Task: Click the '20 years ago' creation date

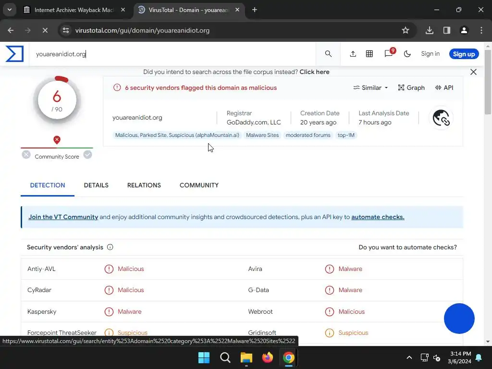Action: tap(318, 123)
